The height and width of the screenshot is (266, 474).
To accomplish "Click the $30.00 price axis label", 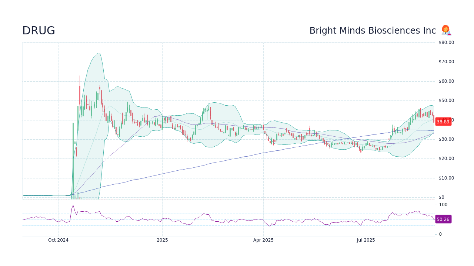I will (446, 139).
